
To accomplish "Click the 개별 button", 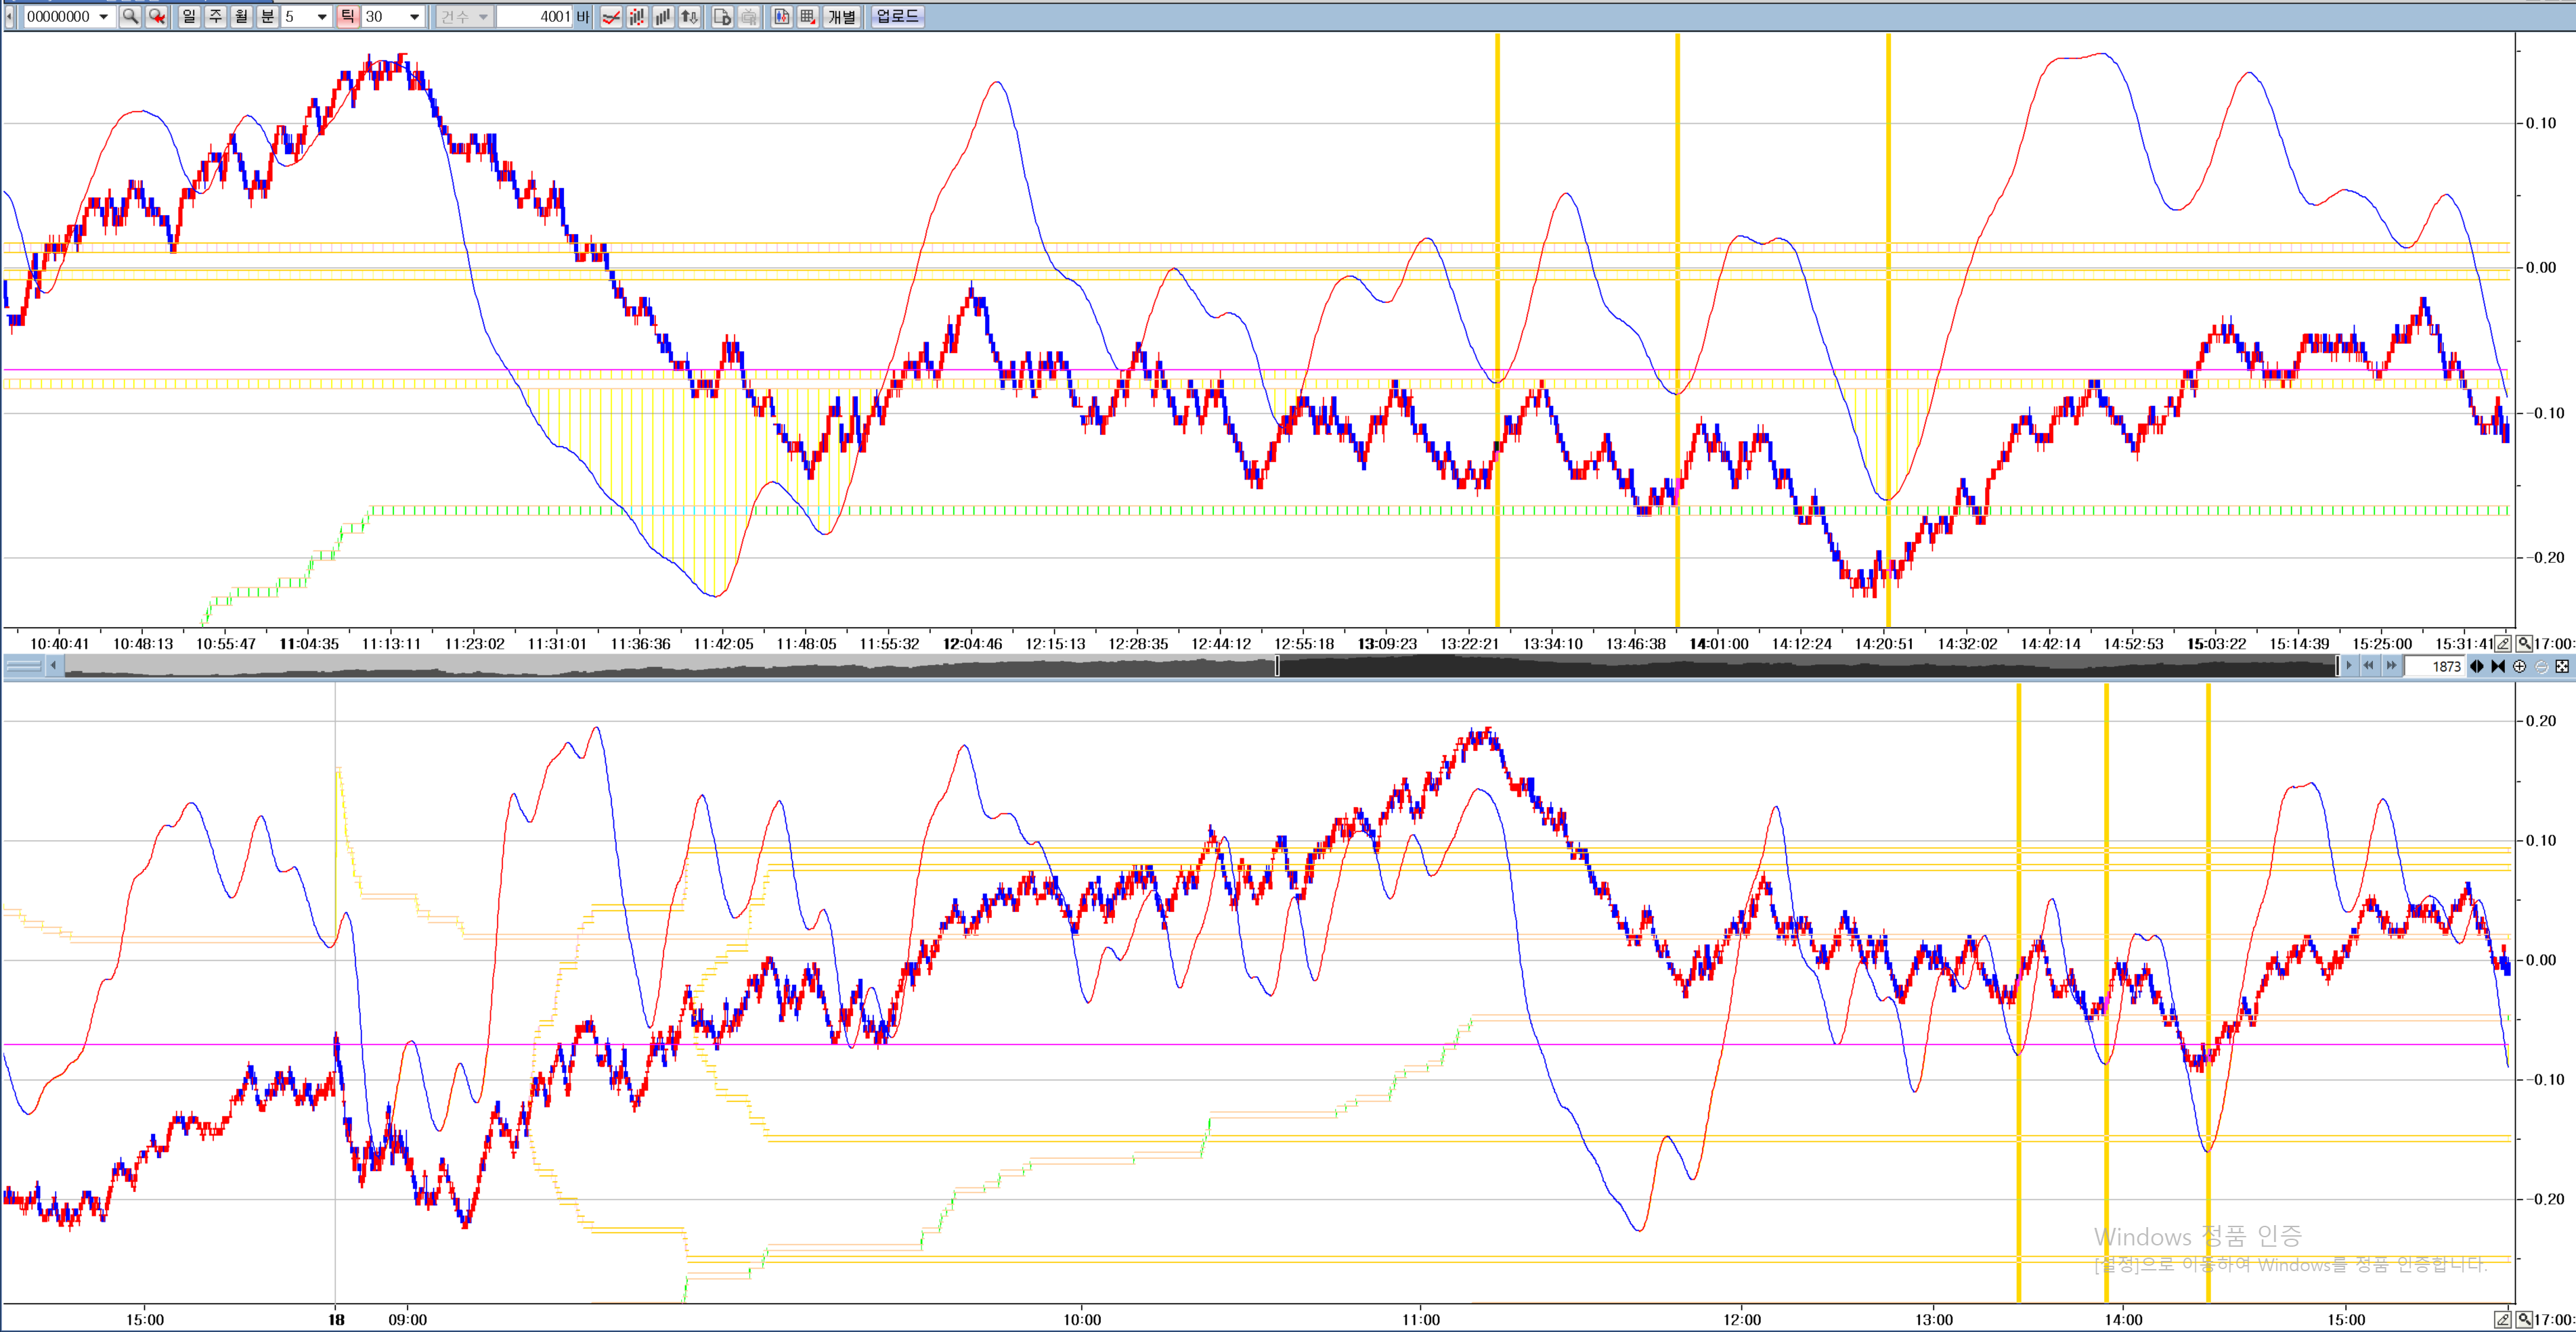I will click(842, 16).
